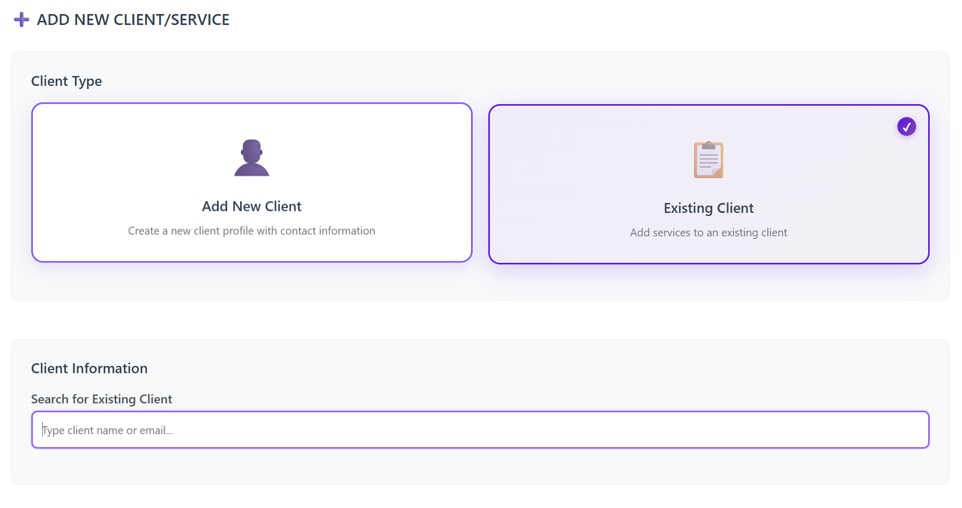Click the "Client Information" section heading
This screenshot has width=962, height=508.
(x=89, y=369)
